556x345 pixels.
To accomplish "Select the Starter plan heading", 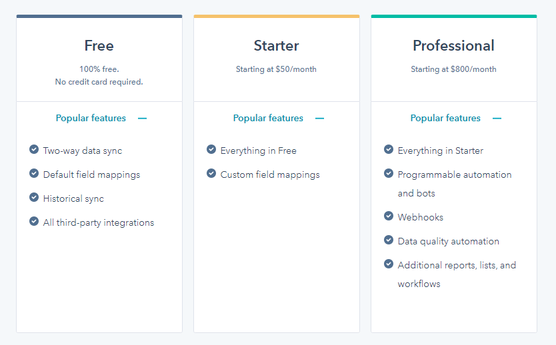I will (276, 46).
